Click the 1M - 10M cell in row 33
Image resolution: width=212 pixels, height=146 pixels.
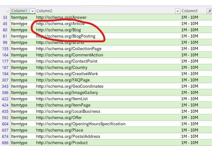point(196,18)
